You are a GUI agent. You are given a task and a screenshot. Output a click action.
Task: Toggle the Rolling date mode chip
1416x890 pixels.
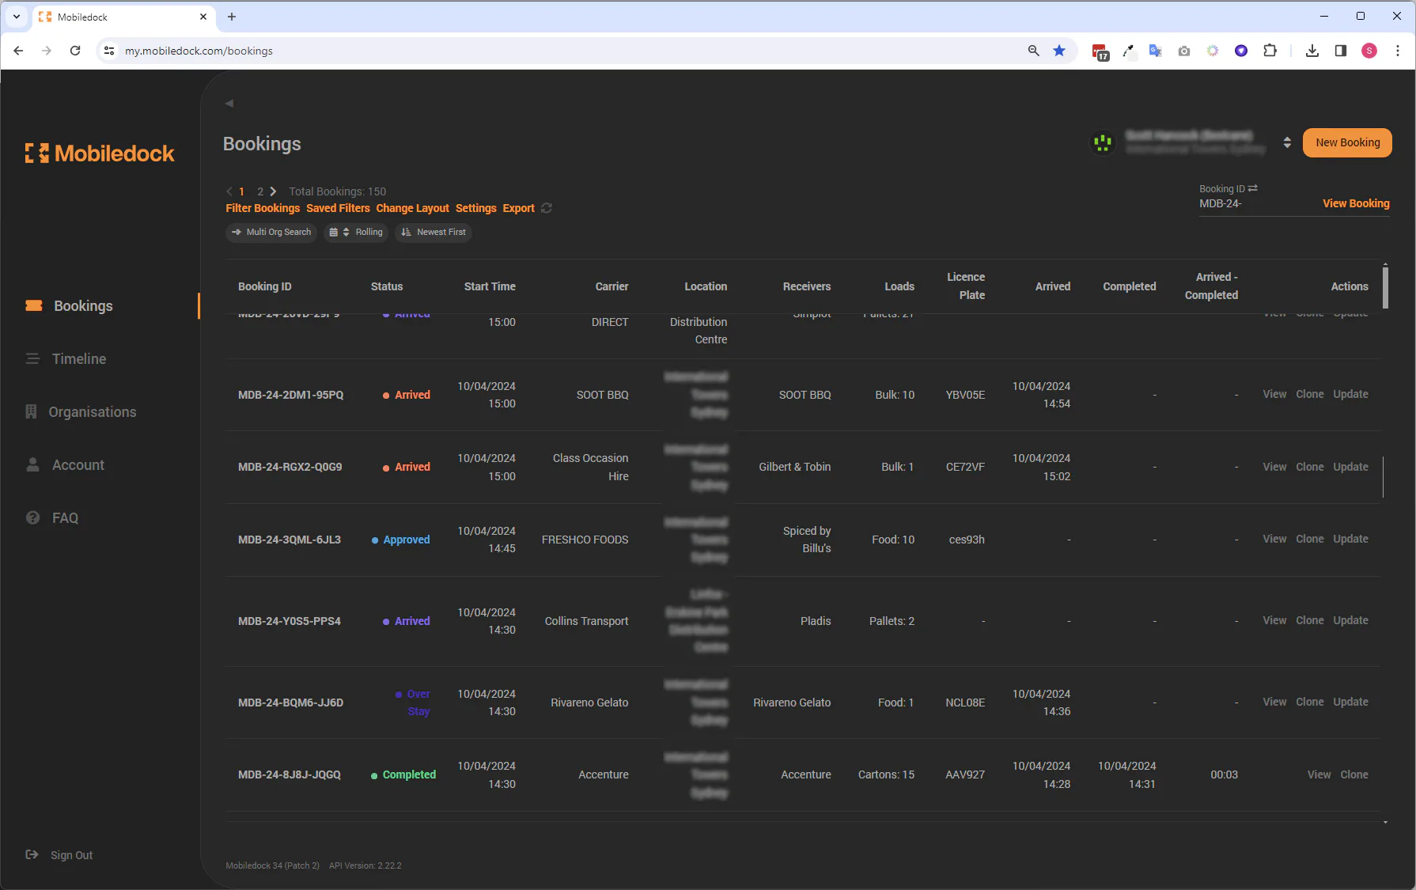tap(356, 232)
